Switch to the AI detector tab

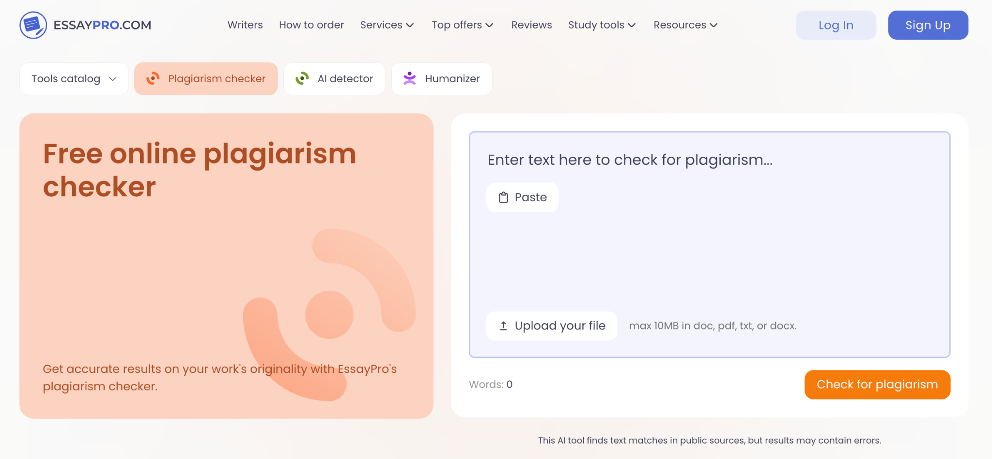[x=334, y=78]
